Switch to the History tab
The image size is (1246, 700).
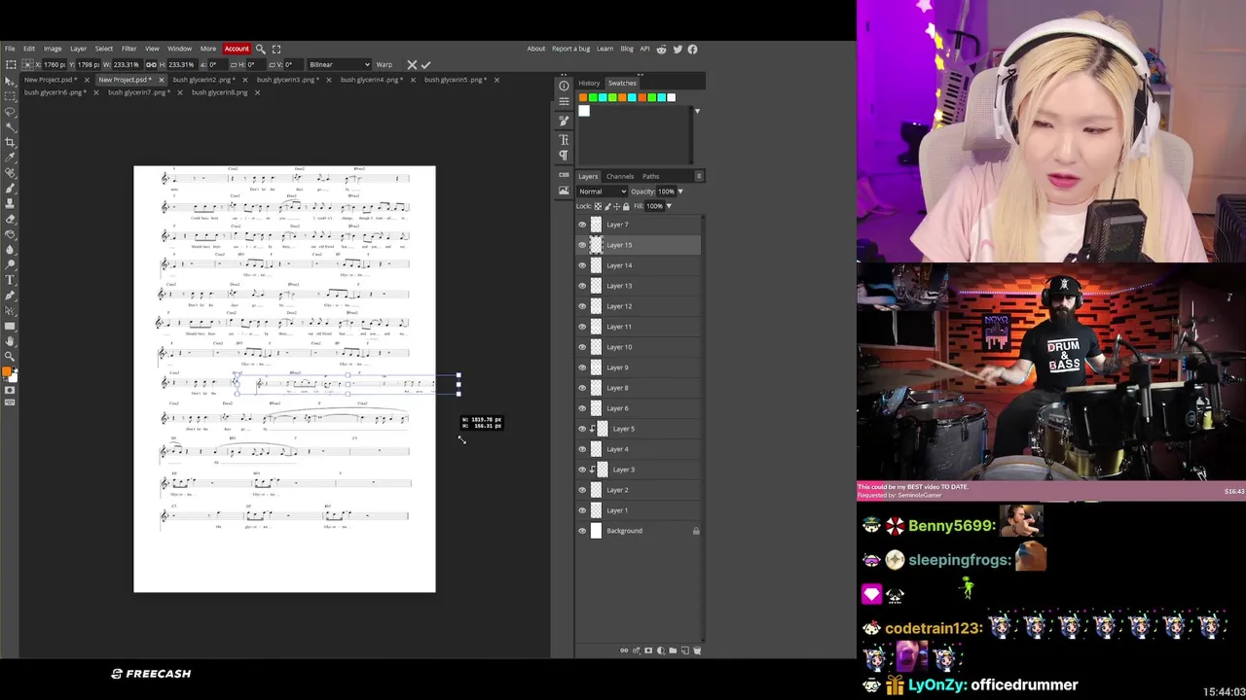point(589,83)
